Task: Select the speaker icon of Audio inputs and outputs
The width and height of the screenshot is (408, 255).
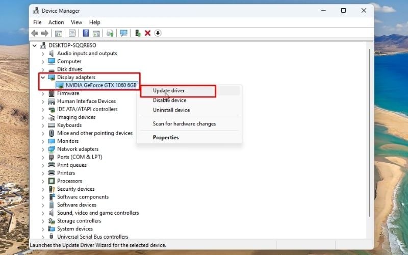Action: pyautogui.click(x=52, y=54)
